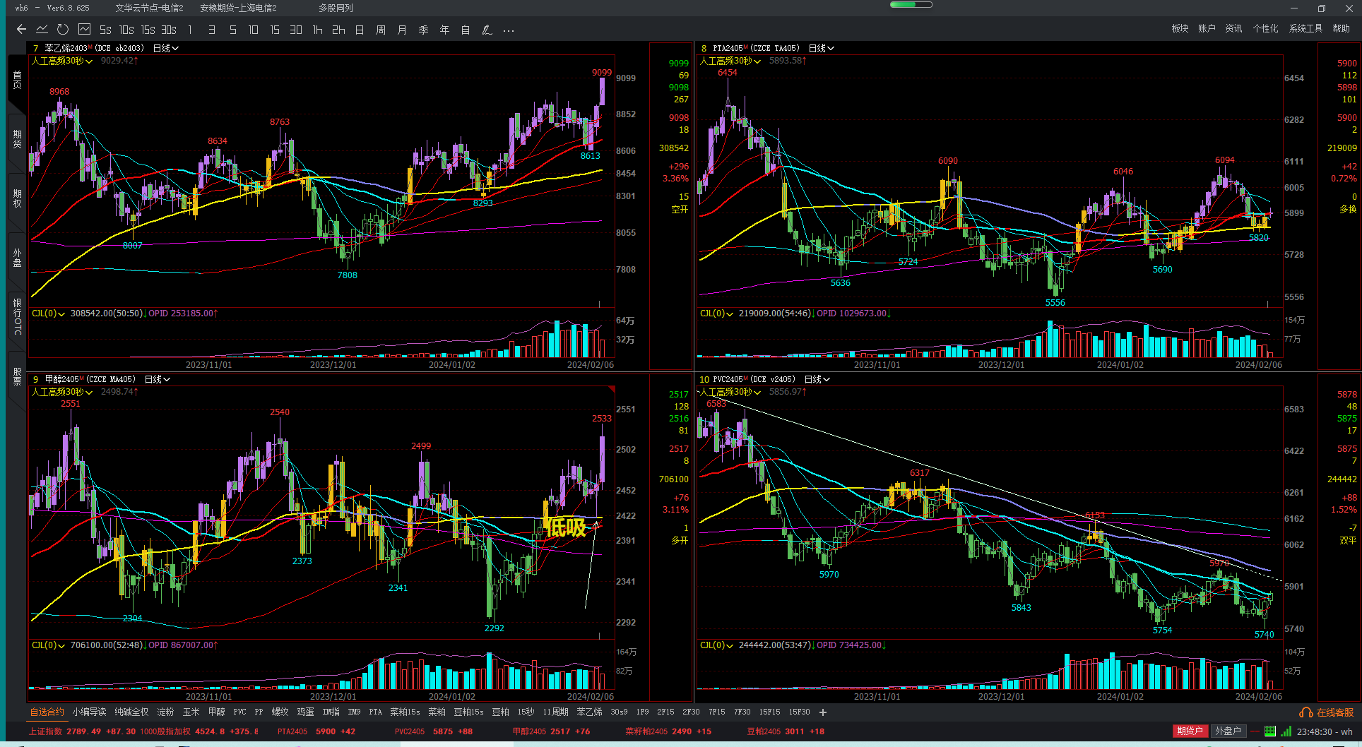
Task: Select the 5-minute period
Action: click(232, 30)
